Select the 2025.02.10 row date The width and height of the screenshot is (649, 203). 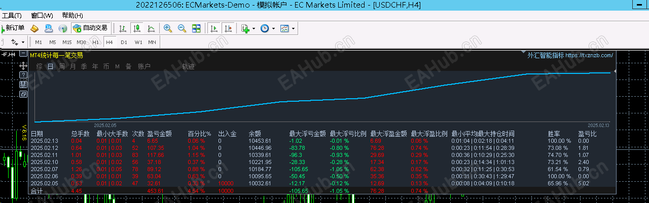click(x=45, y=162)
